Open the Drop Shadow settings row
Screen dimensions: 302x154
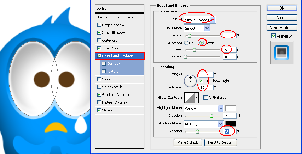[120, 25]
